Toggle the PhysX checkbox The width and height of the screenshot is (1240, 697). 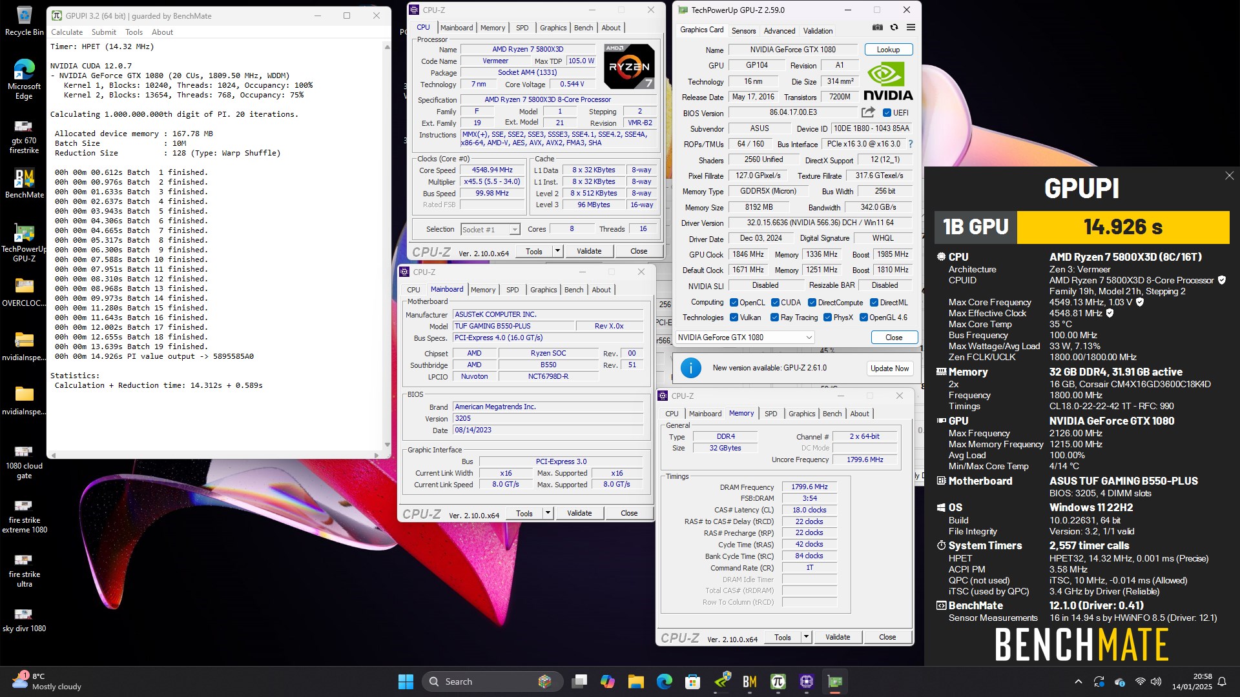pyautogui.click(x=827, y=318)
